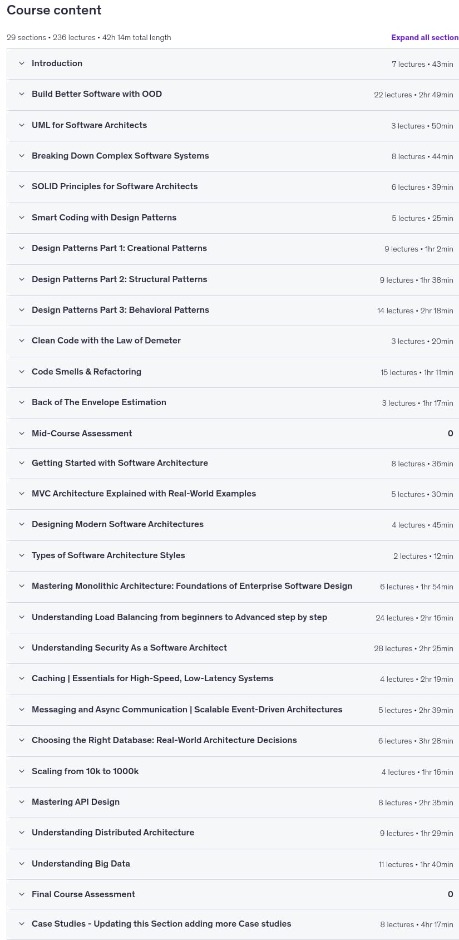Open Final Course Assessment section
The image size is (459, 940).
coord(233,894)
